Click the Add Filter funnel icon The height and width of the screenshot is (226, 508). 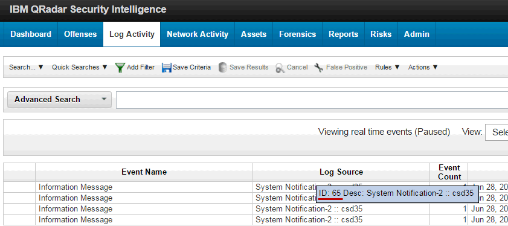[120, 68]
